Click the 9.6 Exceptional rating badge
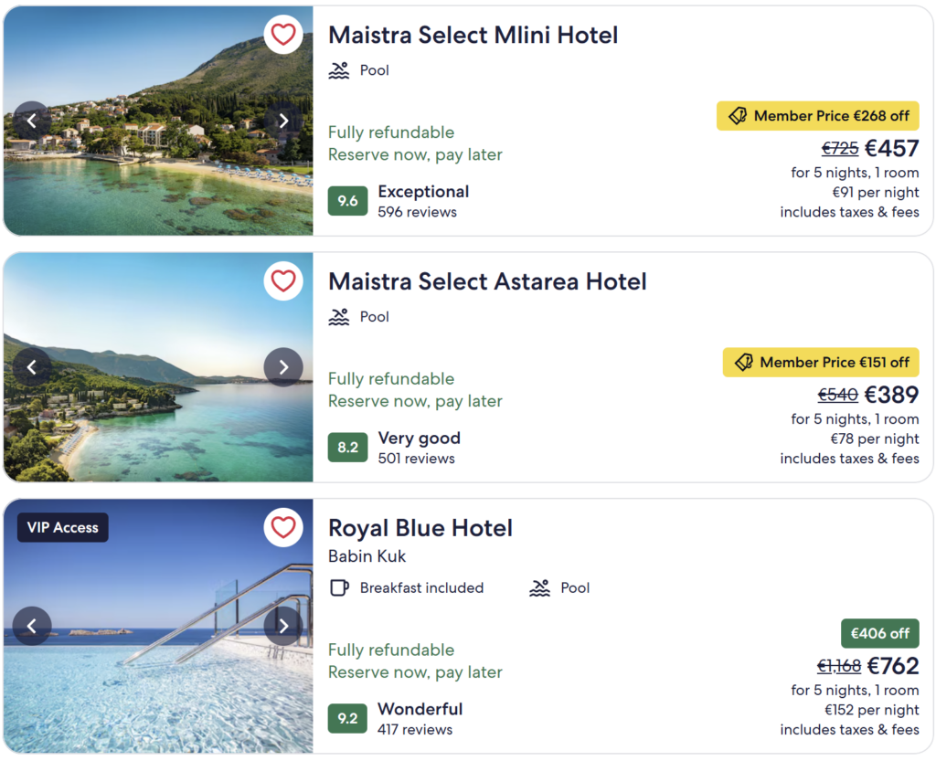Screen dimensions: 936x761 [x=347, y=201]
